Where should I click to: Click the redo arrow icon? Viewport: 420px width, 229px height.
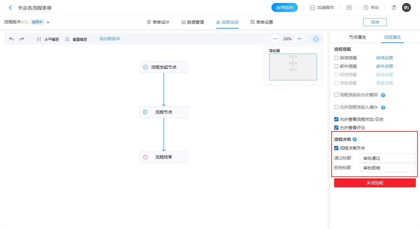(x=22, y=39)
